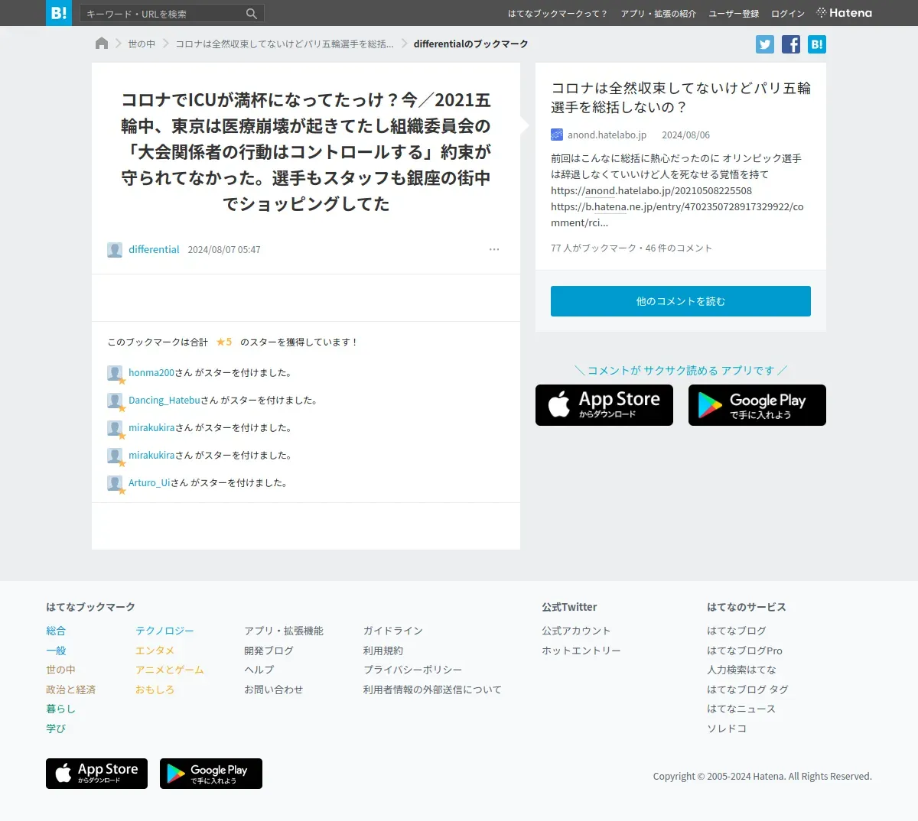918x821 pixels.
Task: Focus the keyword/URL search field
Action: (x=164, y=14)
